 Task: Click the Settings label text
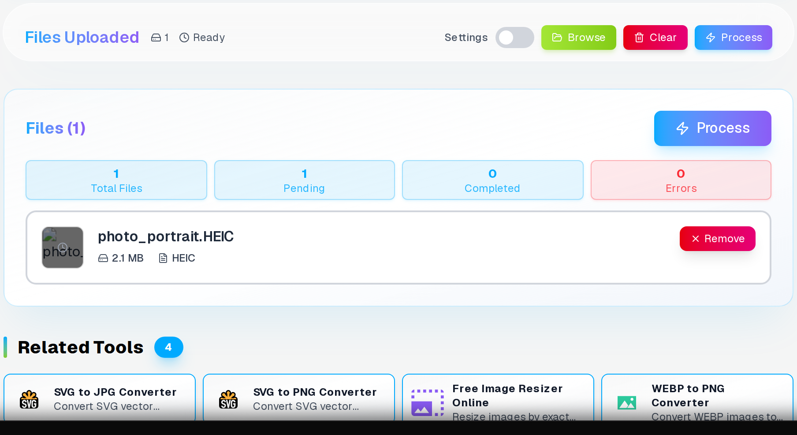[466, 37]
